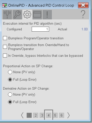Close the OnlinePID faceplate window

coord(83,5)
